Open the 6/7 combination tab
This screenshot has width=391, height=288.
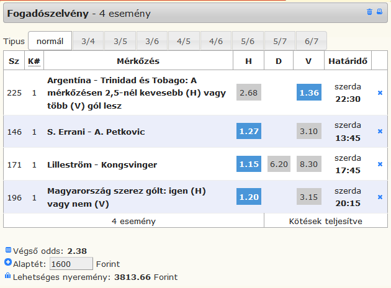[x=312, y=42]
